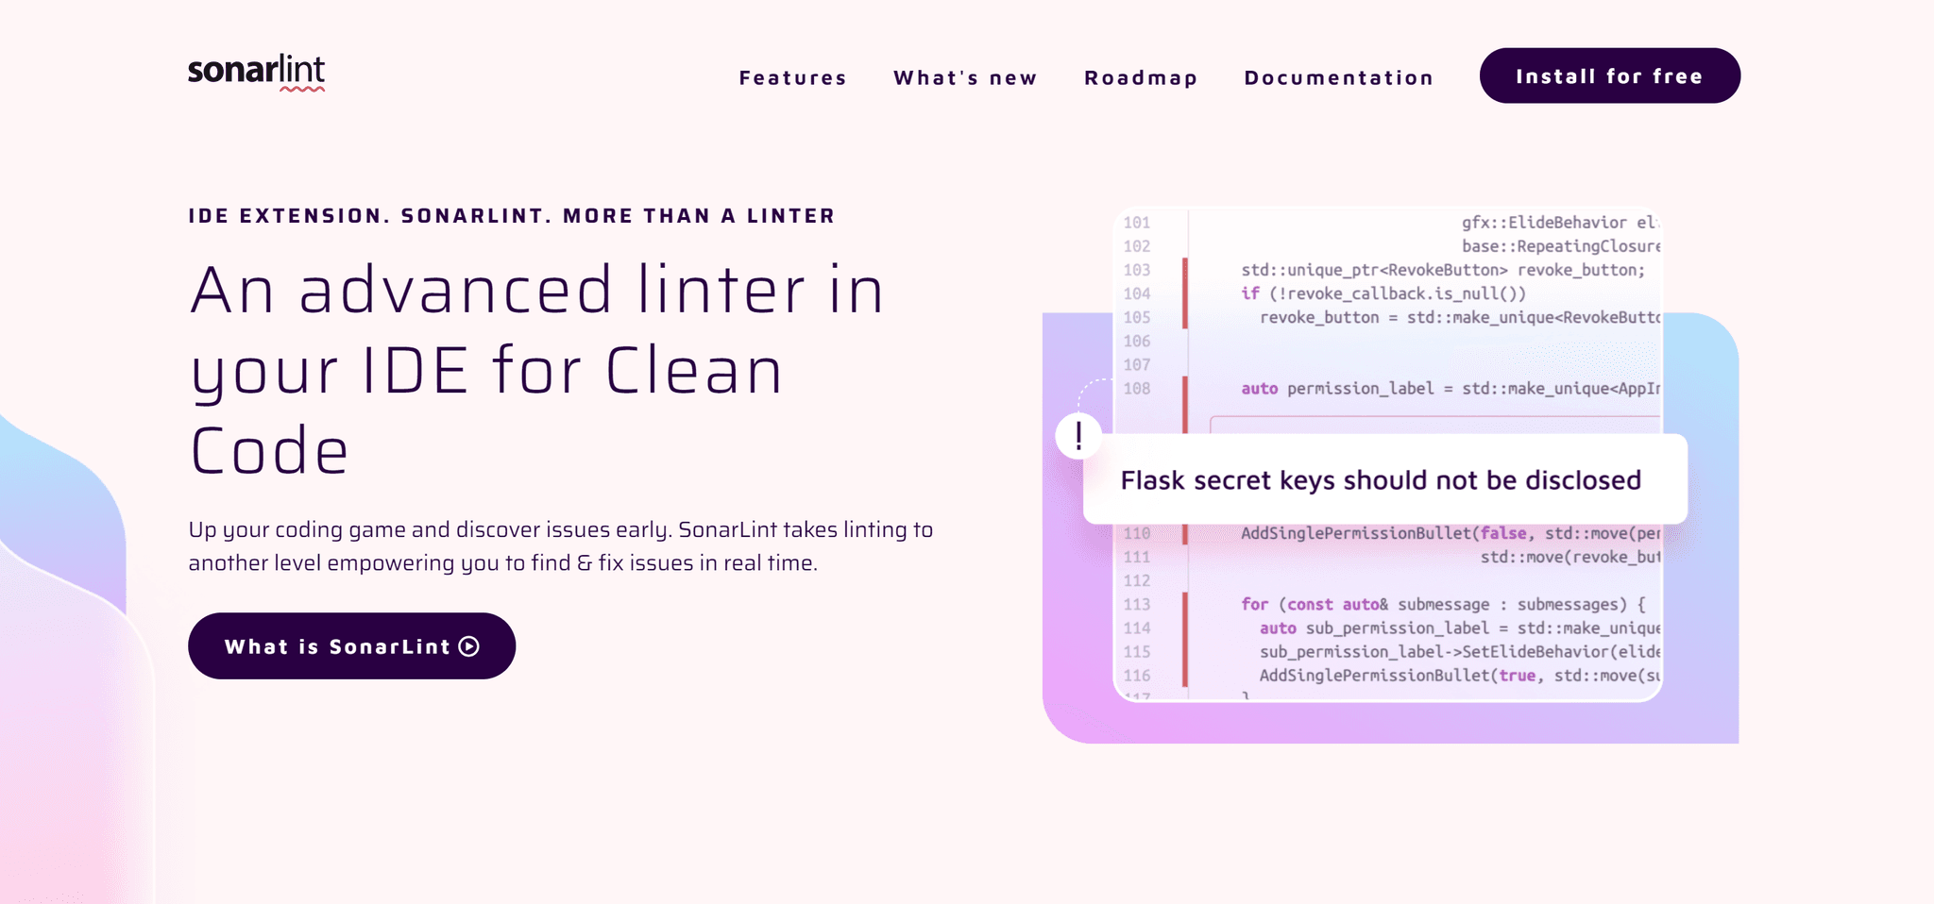Viewport: 1934px width, 904px height.
Task: Go to the Roadmap page
Action: tap(1141, 77)
